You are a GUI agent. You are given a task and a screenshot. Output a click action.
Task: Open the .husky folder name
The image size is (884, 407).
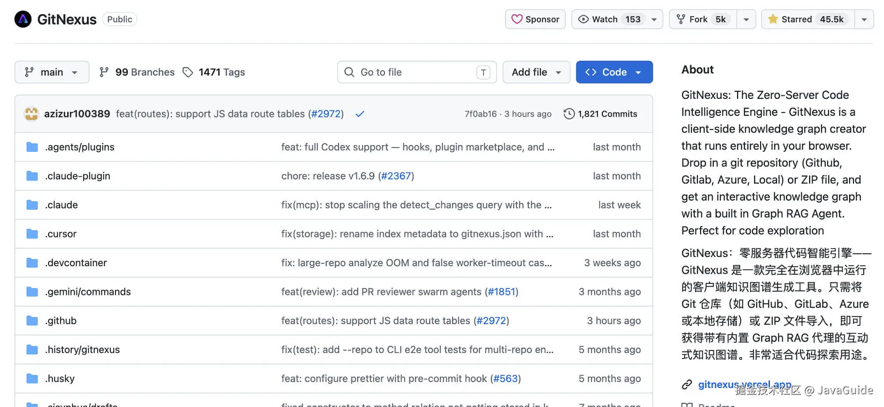(x=60, y=379)
